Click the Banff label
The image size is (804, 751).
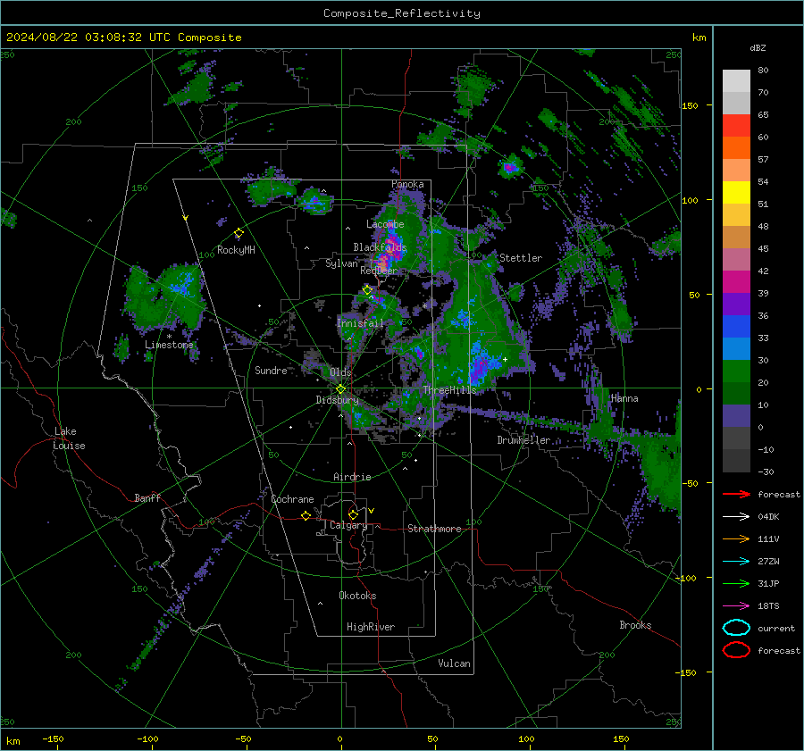(x=147, y=498)
